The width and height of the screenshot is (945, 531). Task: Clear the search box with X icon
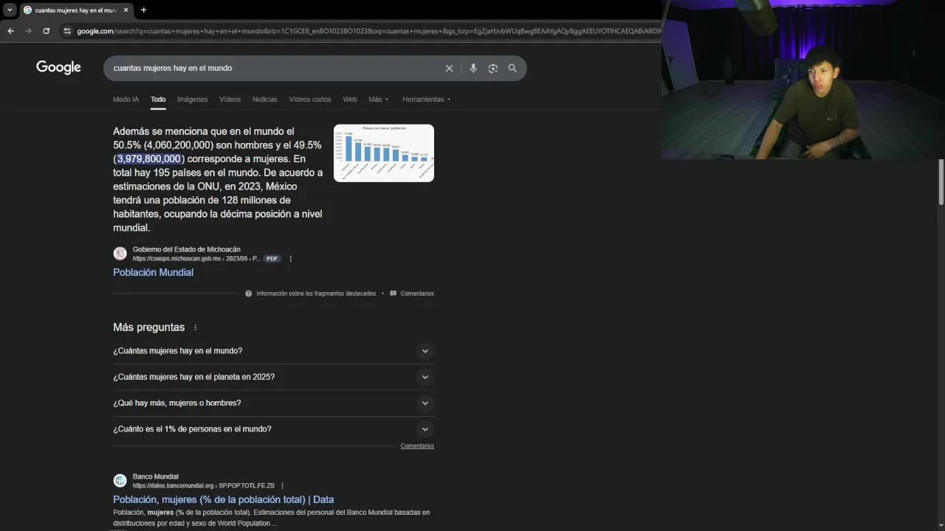pos(449,68)
